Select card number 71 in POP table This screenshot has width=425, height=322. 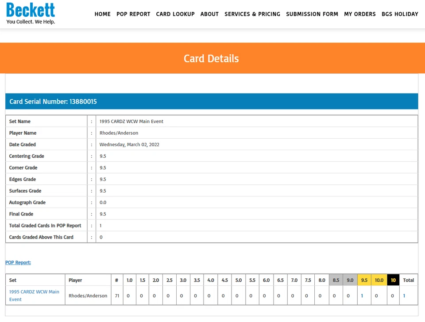pyautogui.click(x=117, y=296)
